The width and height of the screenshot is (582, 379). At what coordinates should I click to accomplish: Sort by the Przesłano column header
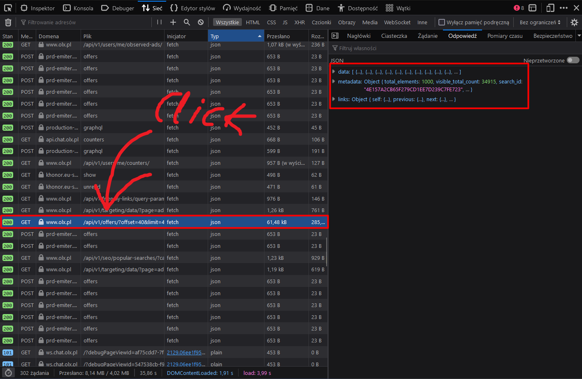click(x=286, y=36)
